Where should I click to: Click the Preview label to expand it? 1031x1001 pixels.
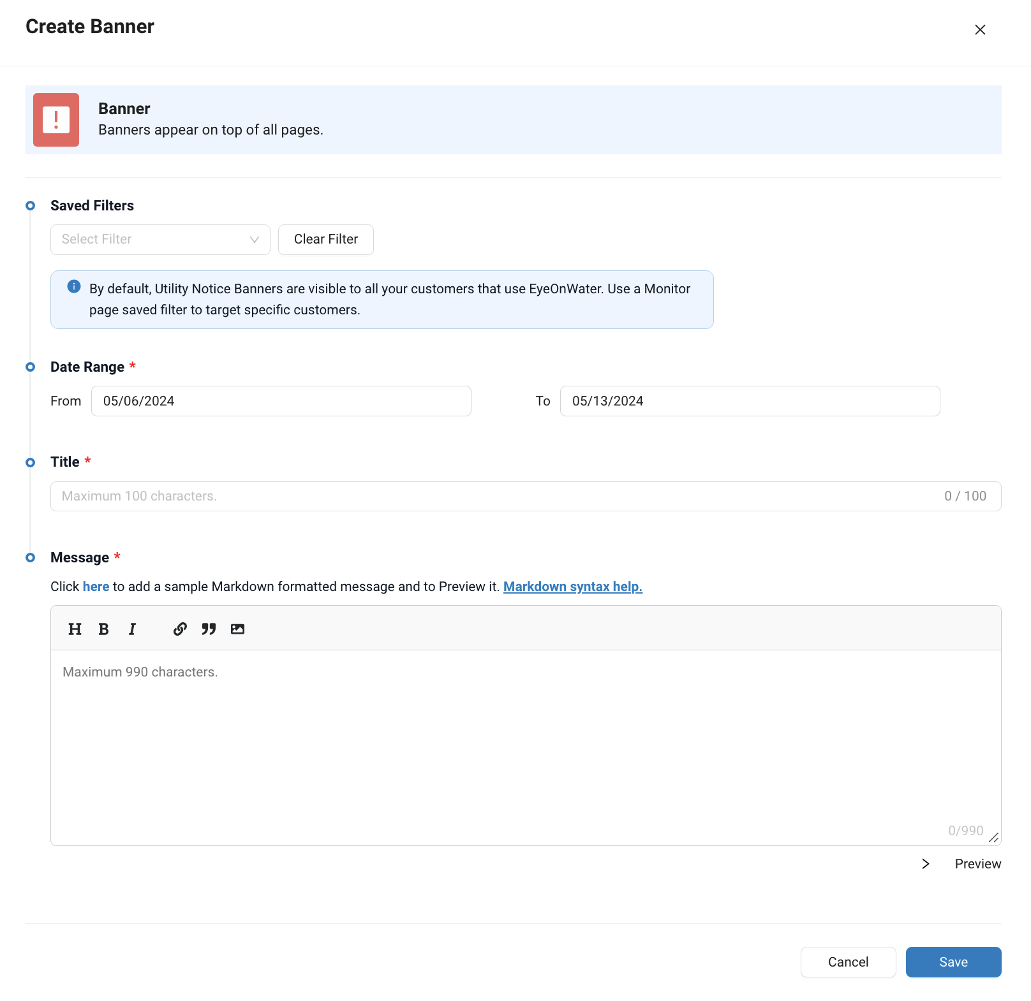[977, 864]
